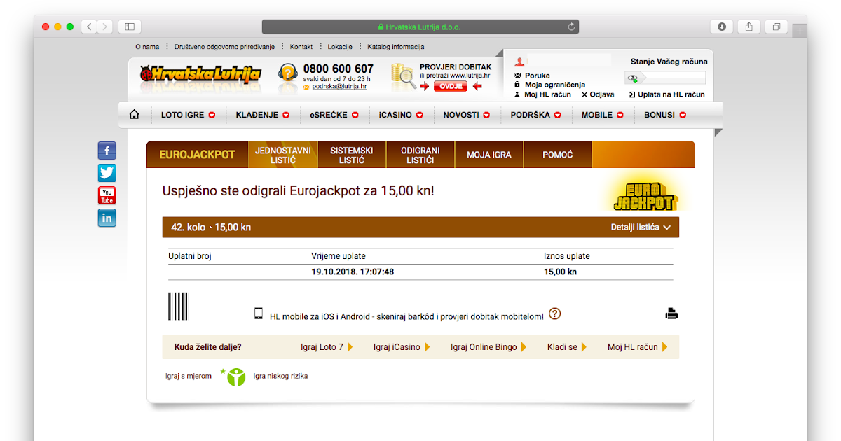
Task: Share the page via the Twitter icon
Action: click(x=107, y=173)
